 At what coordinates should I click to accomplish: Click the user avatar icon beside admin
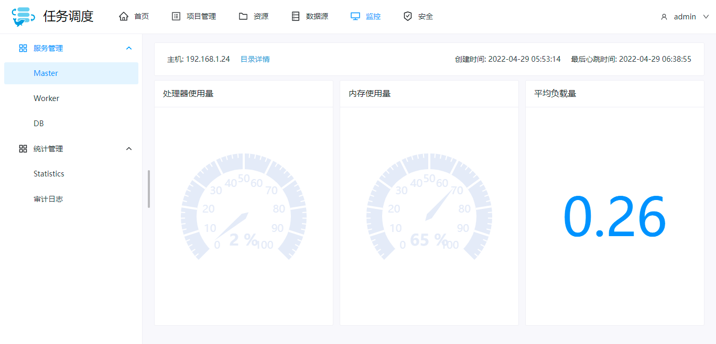[664, 17]
